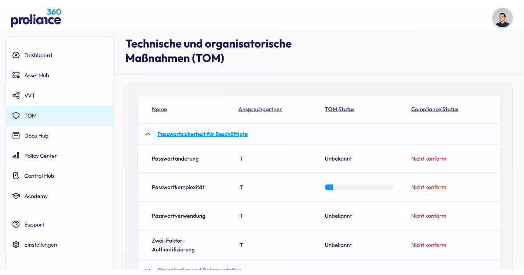Select the Zwei-Faktor-Authentifizierung row name
Image resolution: width=524 pixels, height=275 pixels.
(173, 245)
